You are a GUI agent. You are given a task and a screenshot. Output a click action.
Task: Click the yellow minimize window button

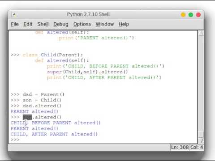pos(183,15)
